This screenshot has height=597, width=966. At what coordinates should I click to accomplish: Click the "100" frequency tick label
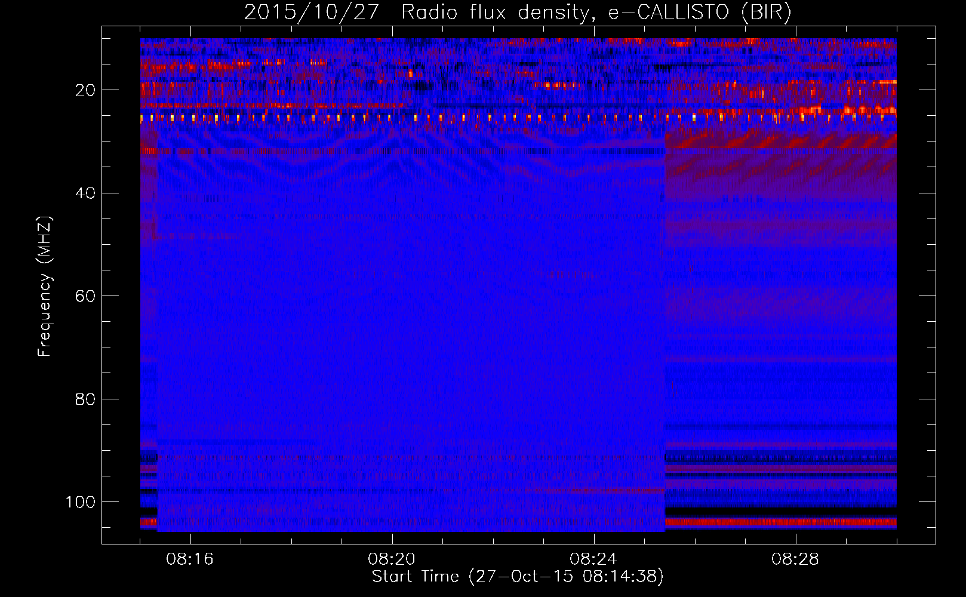(x=81, y=502)
